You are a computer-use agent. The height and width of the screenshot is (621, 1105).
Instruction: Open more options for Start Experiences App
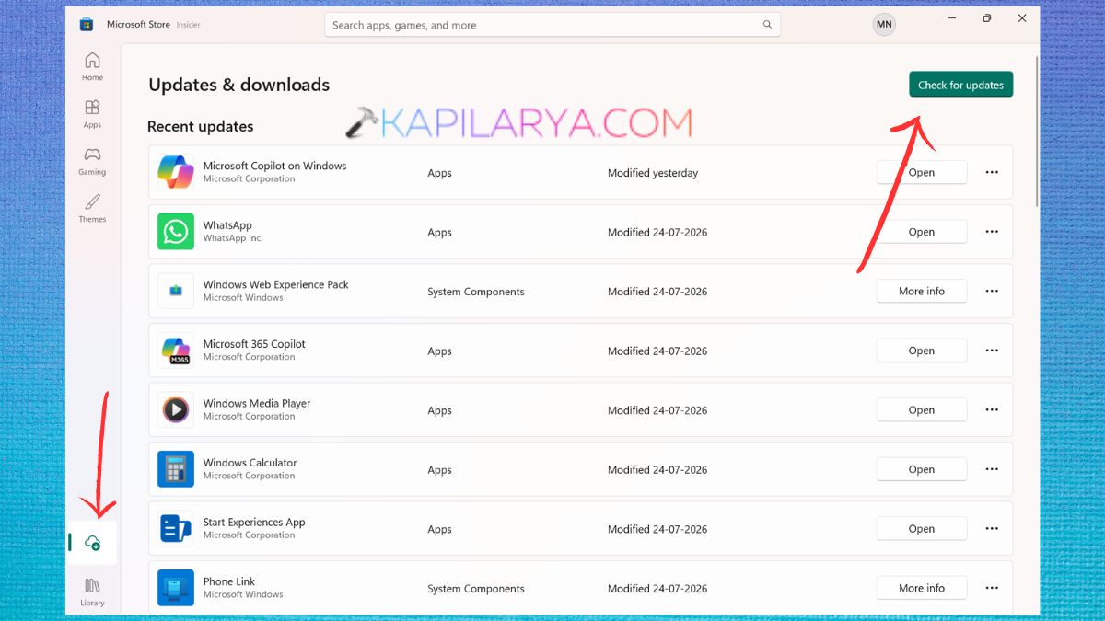pos(992,528)
